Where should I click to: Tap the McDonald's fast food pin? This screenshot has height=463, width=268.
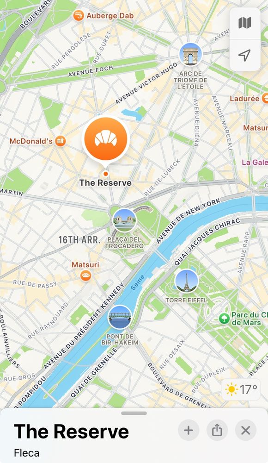coord(61,141)
